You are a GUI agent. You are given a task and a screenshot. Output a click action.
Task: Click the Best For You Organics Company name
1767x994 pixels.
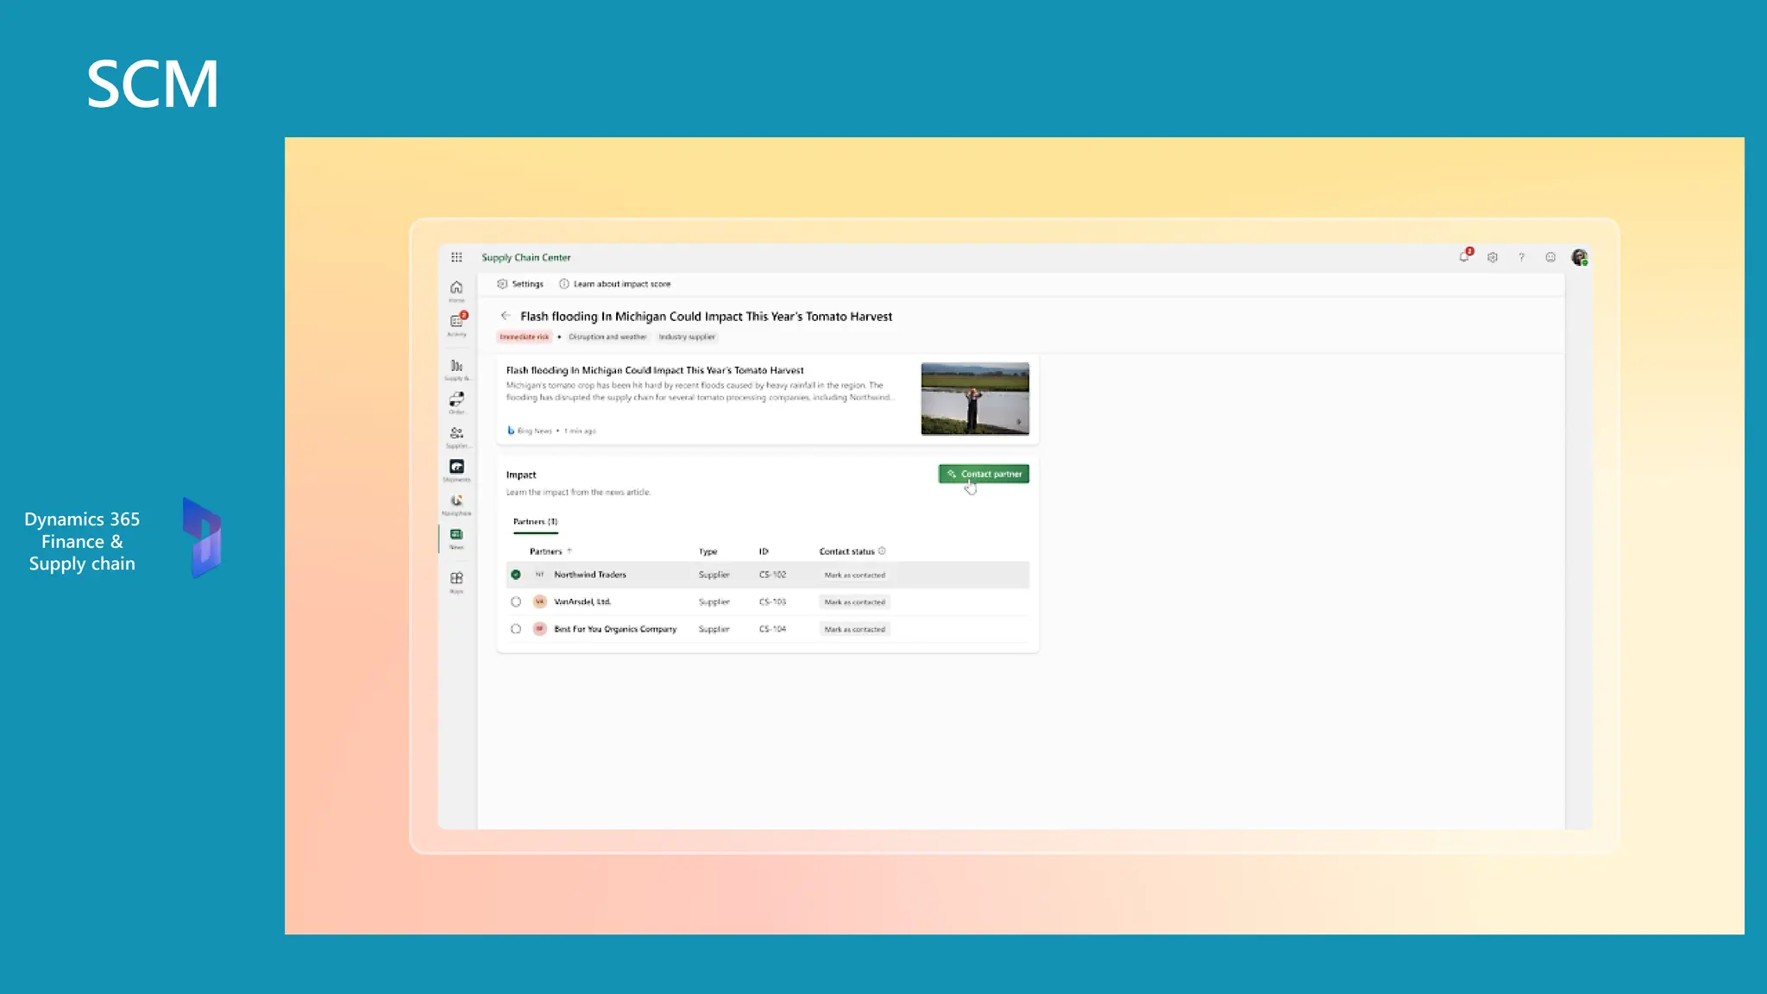(x=615, y=629)
